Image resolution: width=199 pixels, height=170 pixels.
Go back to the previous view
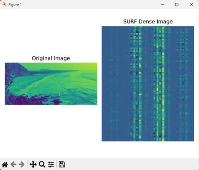[x=14, y=164]
